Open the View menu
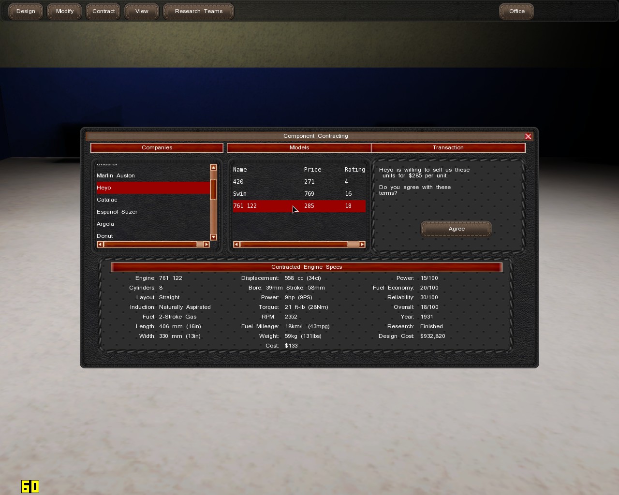 (142, 11)
